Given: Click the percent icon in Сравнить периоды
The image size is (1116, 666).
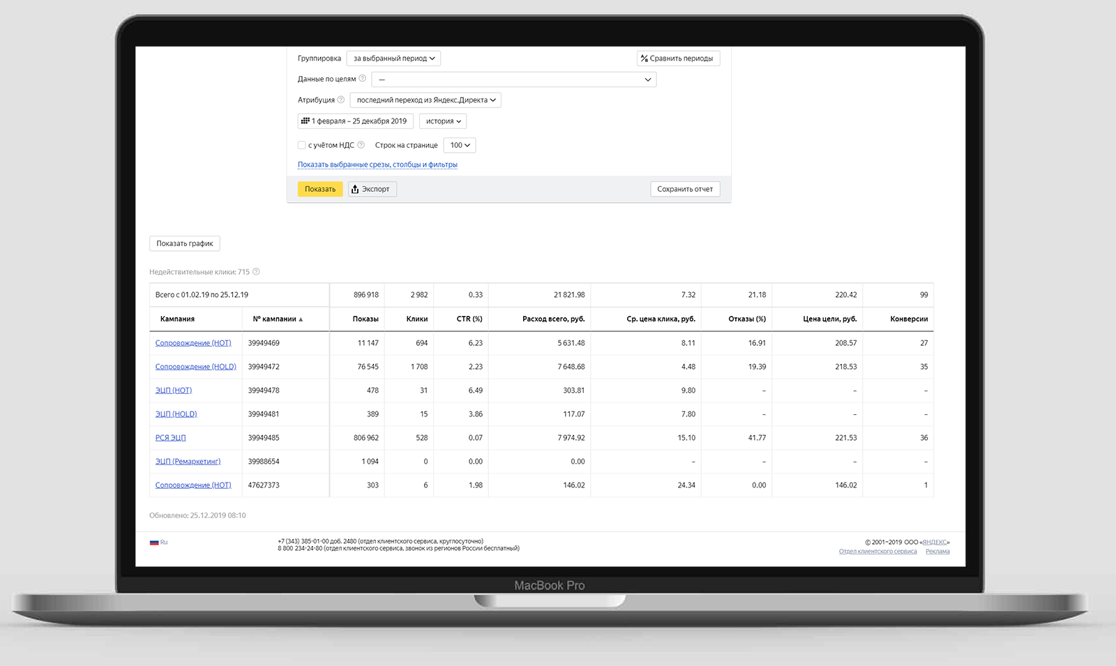Looking at the screenshot, I should pos(644,59).
